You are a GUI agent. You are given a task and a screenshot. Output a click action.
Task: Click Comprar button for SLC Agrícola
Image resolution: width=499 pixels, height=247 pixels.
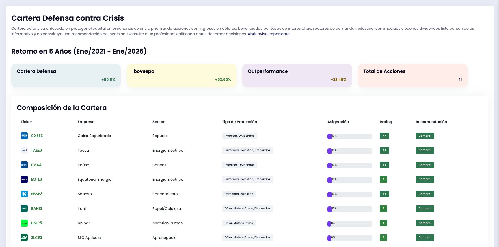[x=425, y=238]
